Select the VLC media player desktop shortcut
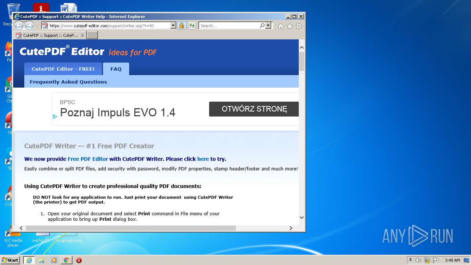Screen dimensions: 471x265 [x=13, y=239]
